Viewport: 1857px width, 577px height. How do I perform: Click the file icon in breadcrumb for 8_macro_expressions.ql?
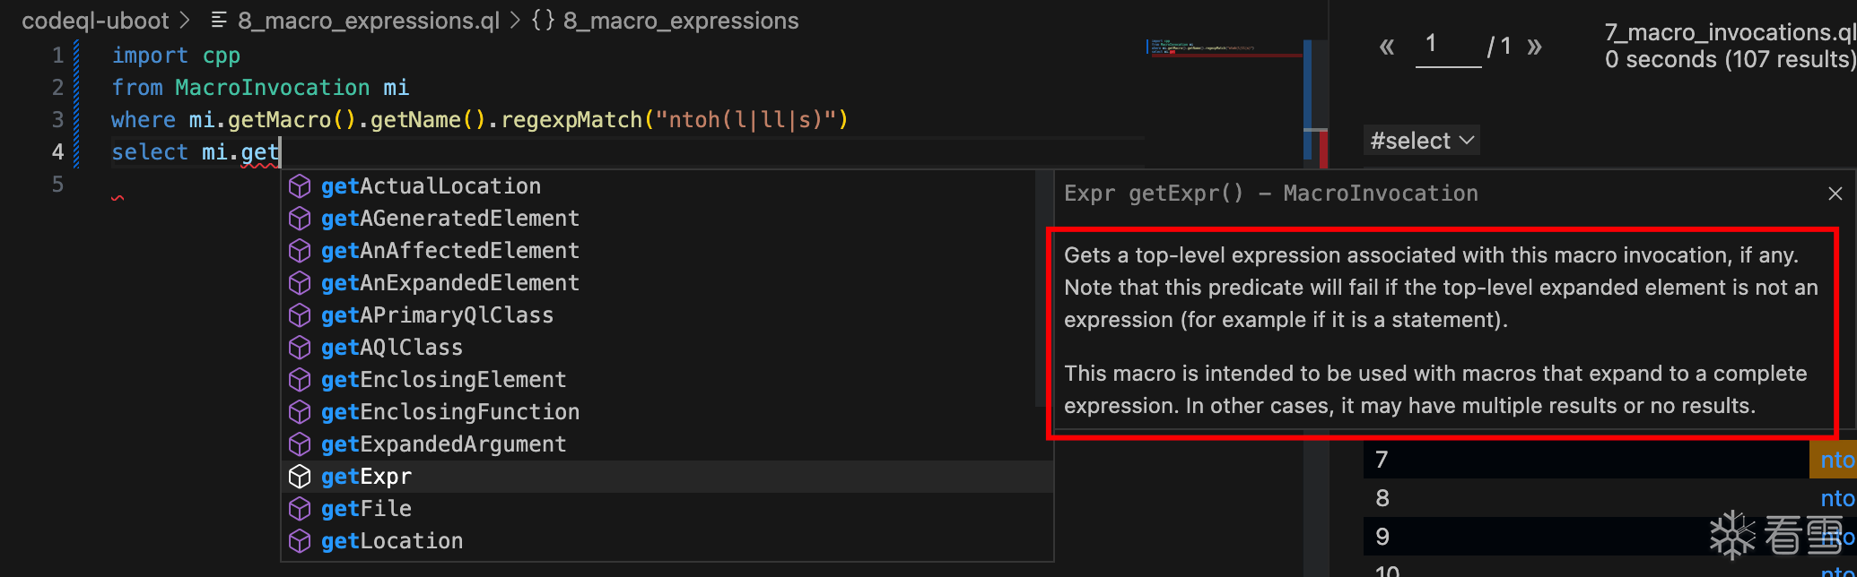coord(219,21)
